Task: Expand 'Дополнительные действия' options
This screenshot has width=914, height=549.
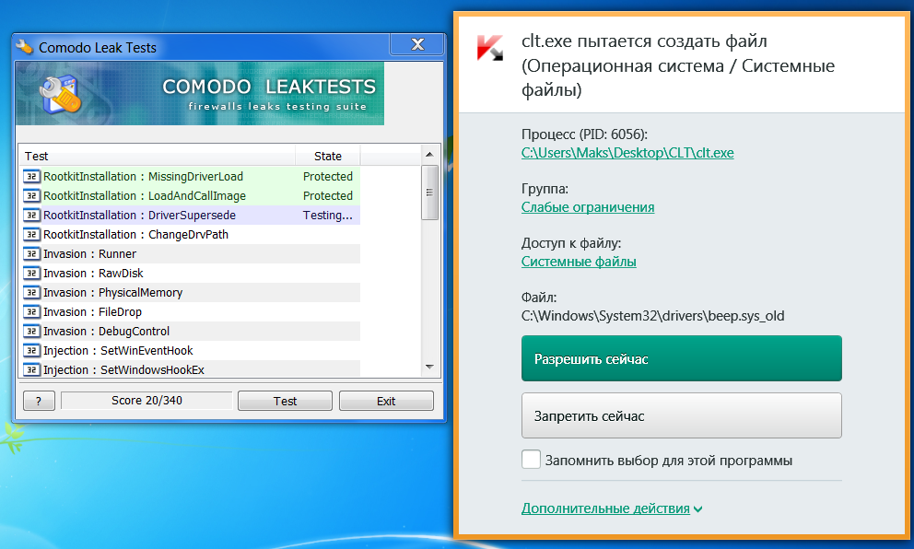Action: 612,508
